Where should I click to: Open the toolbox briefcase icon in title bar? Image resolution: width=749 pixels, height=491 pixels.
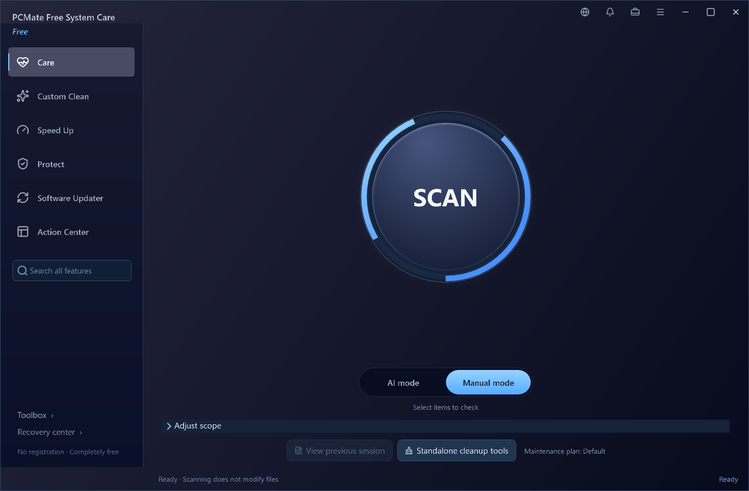(x=635, y=12)
